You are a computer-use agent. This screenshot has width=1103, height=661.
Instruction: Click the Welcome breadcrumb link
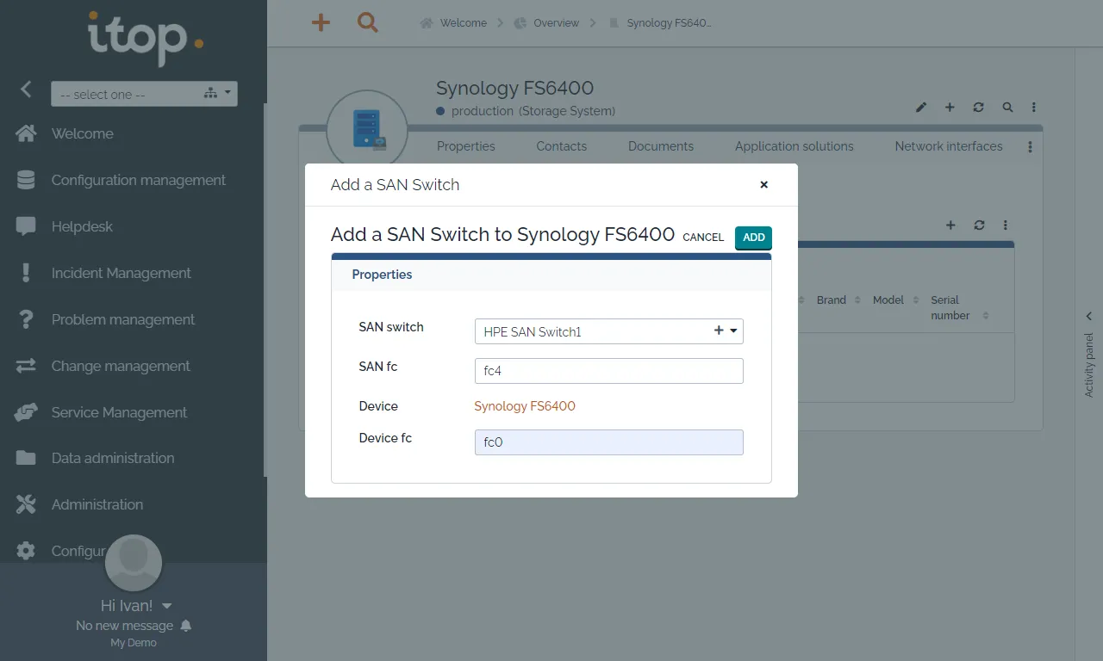[x=464, y=23]
